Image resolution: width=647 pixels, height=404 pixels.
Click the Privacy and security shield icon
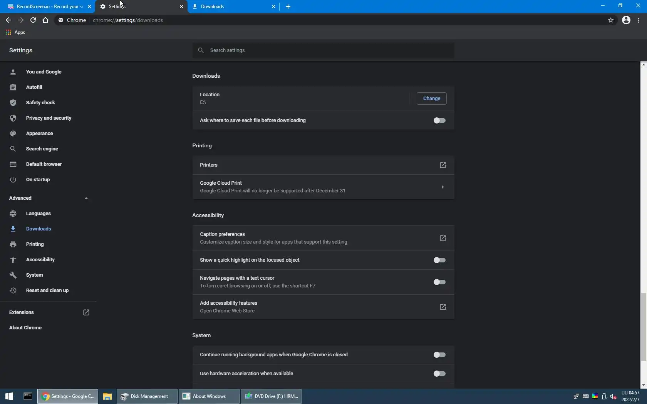pos(13,118)
